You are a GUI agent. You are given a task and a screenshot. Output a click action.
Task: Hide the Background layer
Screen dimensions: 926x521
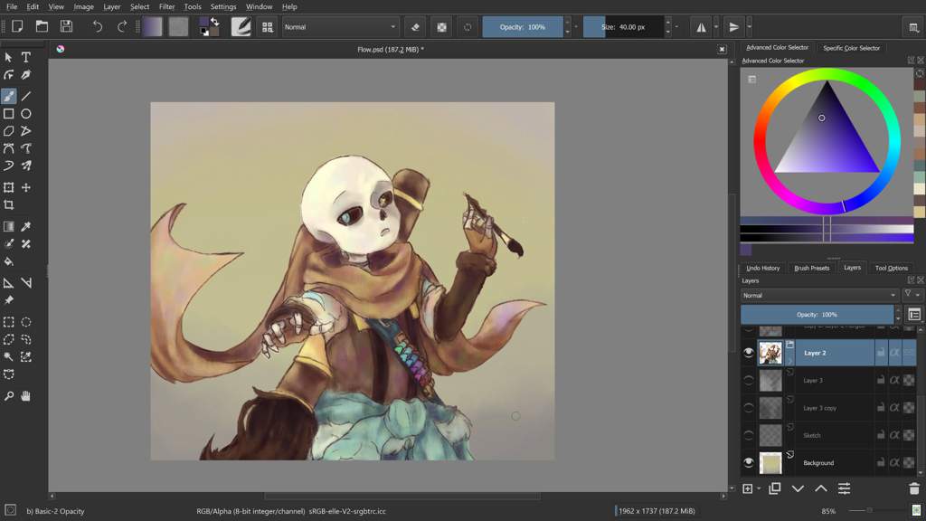coord(749,462)
